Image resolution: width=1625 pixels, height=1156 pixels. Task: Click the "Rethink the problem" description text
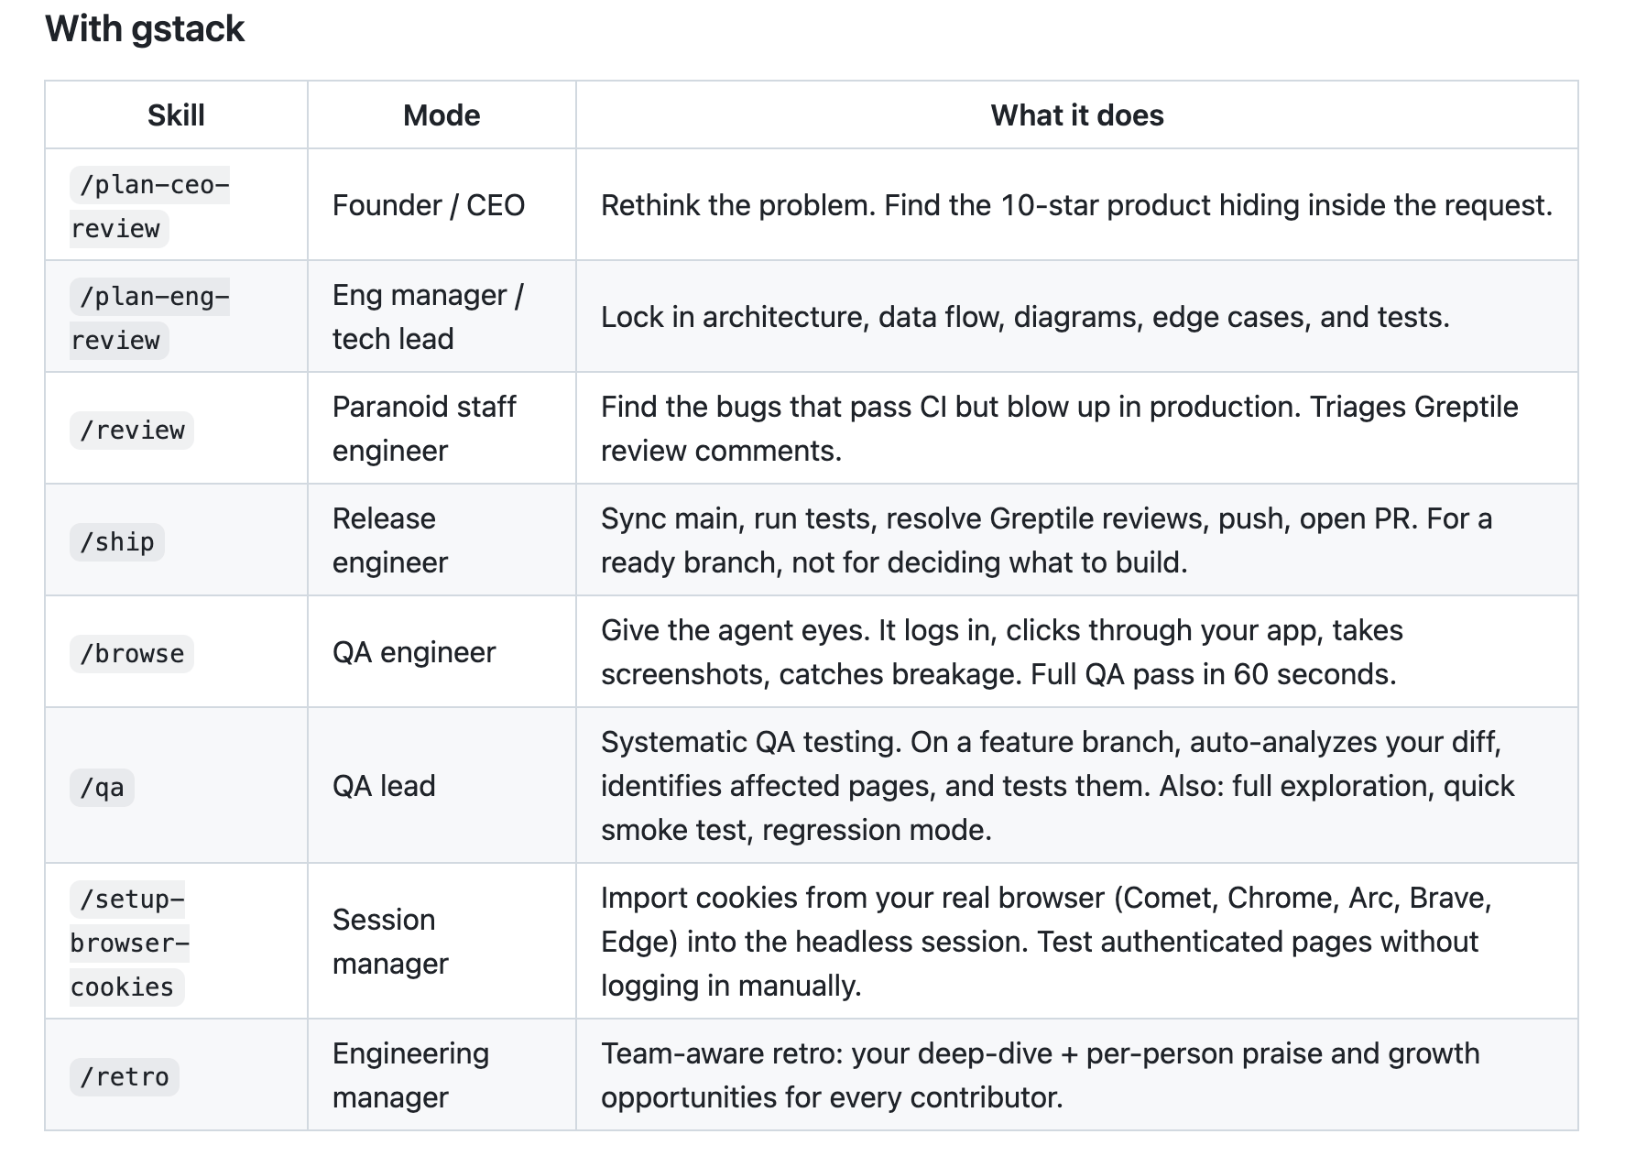coord(1076,205)
